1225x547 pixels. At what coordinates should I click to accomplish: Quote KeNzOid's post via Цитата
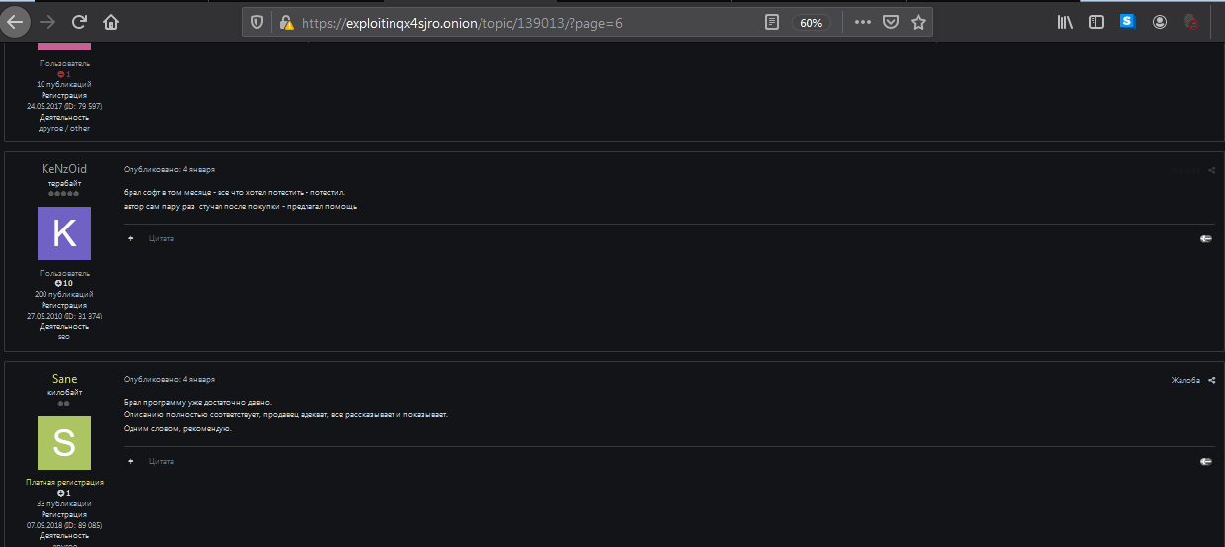pyautogui.click(x=161, y=238)
